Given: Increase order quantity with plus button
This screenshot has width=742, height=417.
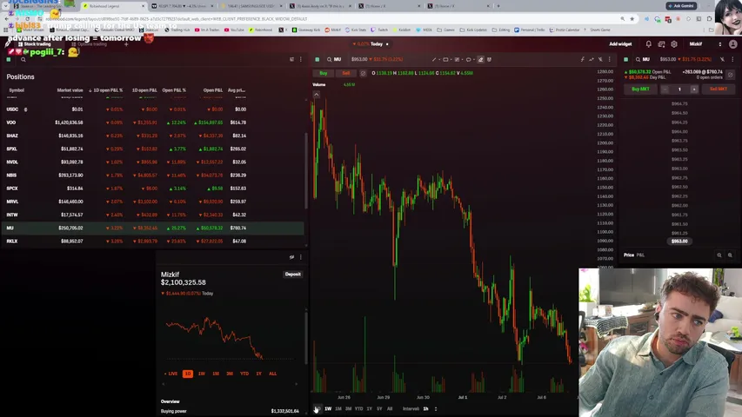Looking at the screenshot, I should point(694,89).
